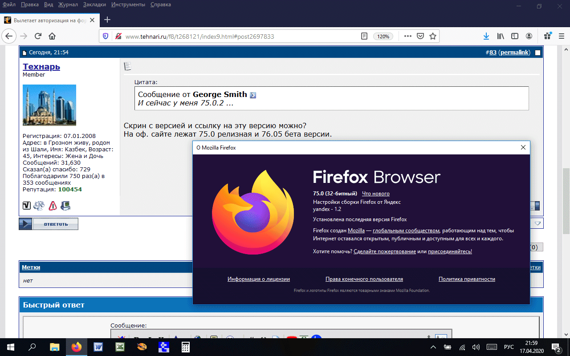
Task: Open the post number 83 link
Action: point(493,53)
